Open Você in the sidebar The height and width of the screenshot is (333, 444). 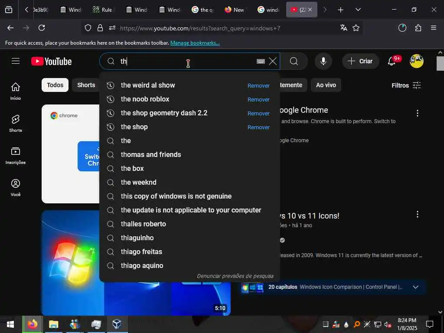[x=16, y=188]
